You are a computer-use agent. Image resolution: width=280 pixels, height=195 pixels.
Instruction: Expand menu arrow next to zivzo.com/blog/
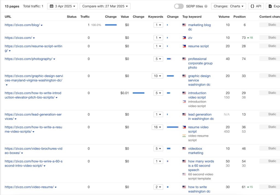click(x=42, y=25)
